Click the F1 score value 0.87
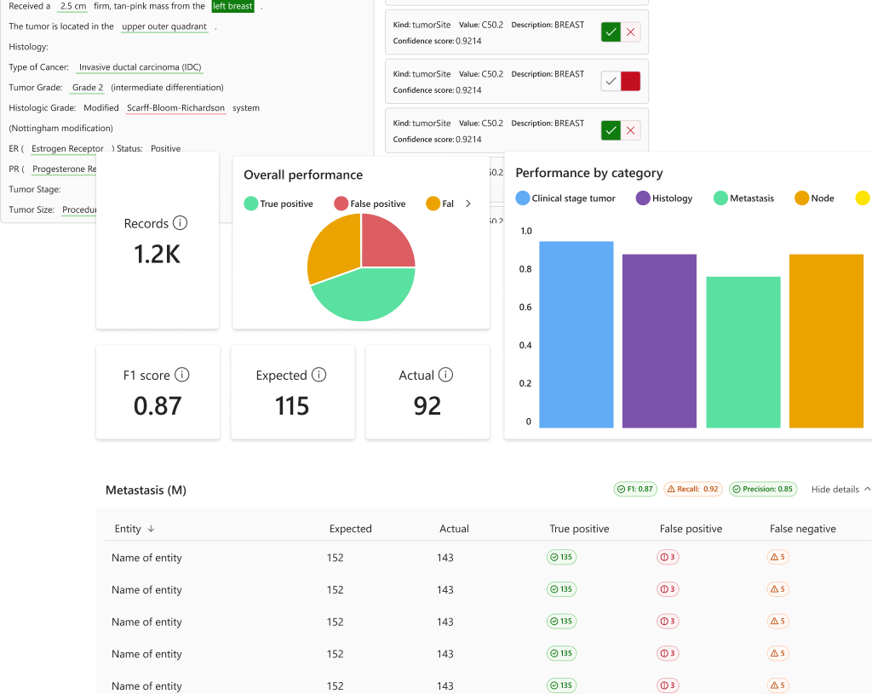The height and width of the screenshot is (694, 872). coord(158,406)
